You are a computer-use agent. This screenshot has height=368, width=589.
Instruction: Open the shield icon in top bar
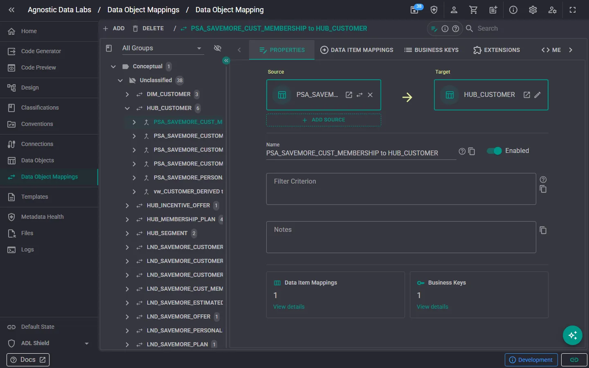(434, 10)
